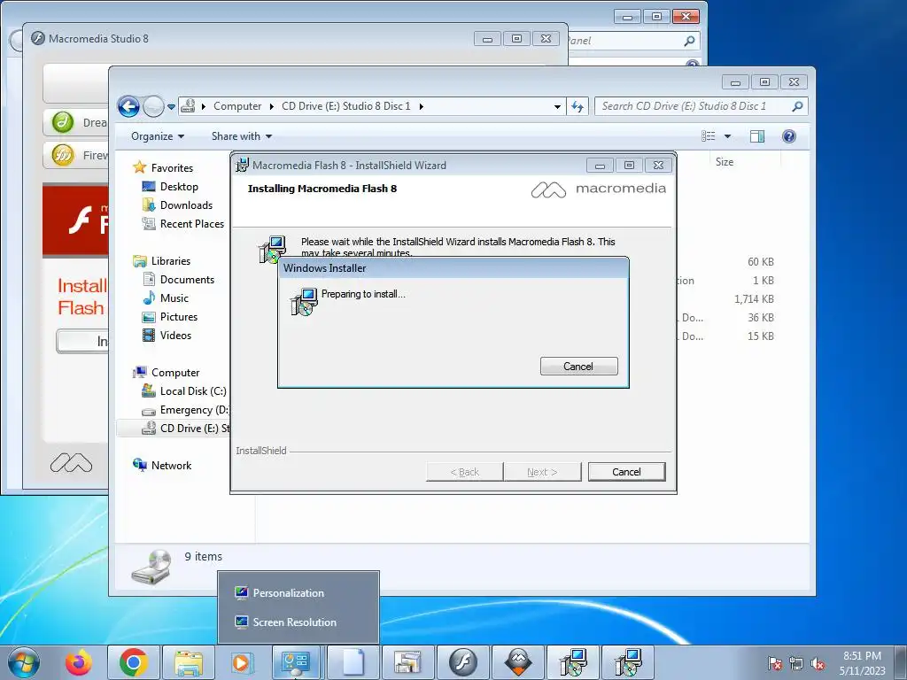Select Computer in the address breadcrumb
This screenshot has width=907, height=680.
coord(237,106)
